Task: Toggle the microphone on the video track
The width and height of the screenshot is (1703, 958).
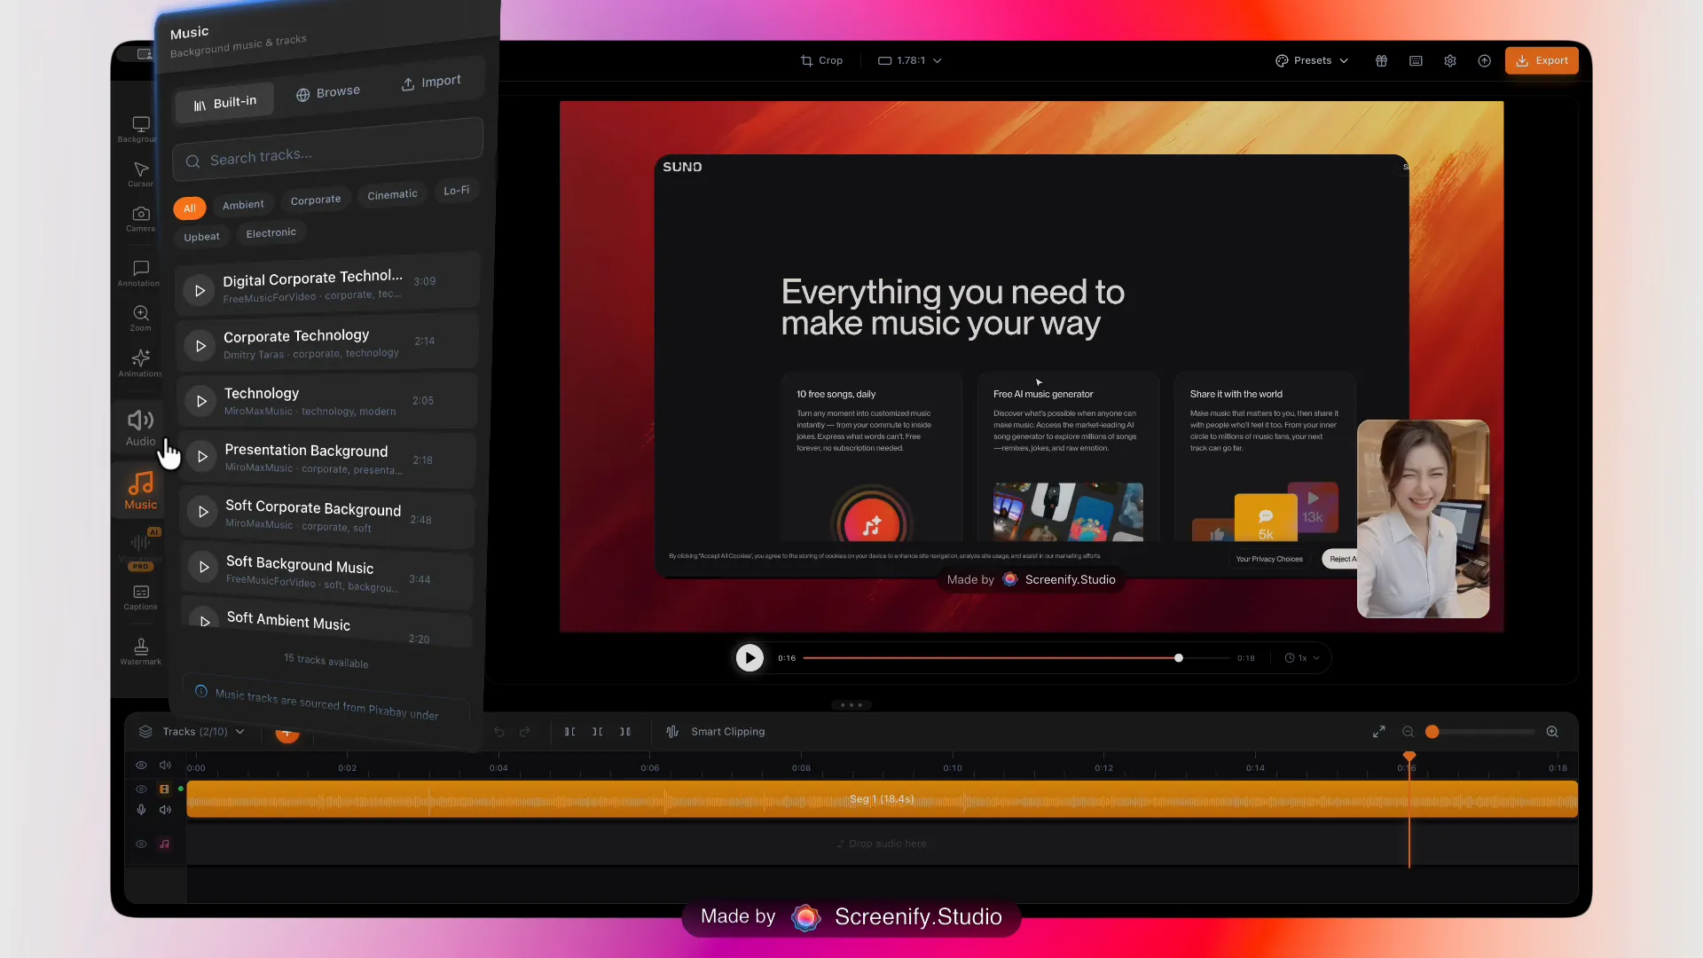Action: pos(141,809)
